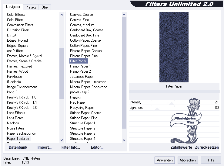Select Rag Paper filter
The height and width of the screenshot is (166, 224).
[78, 102]
